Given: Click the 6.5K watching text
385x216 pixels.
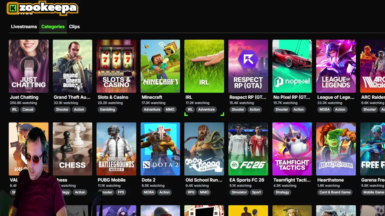Looking at the screenshot, I should [x=153, y=186].
